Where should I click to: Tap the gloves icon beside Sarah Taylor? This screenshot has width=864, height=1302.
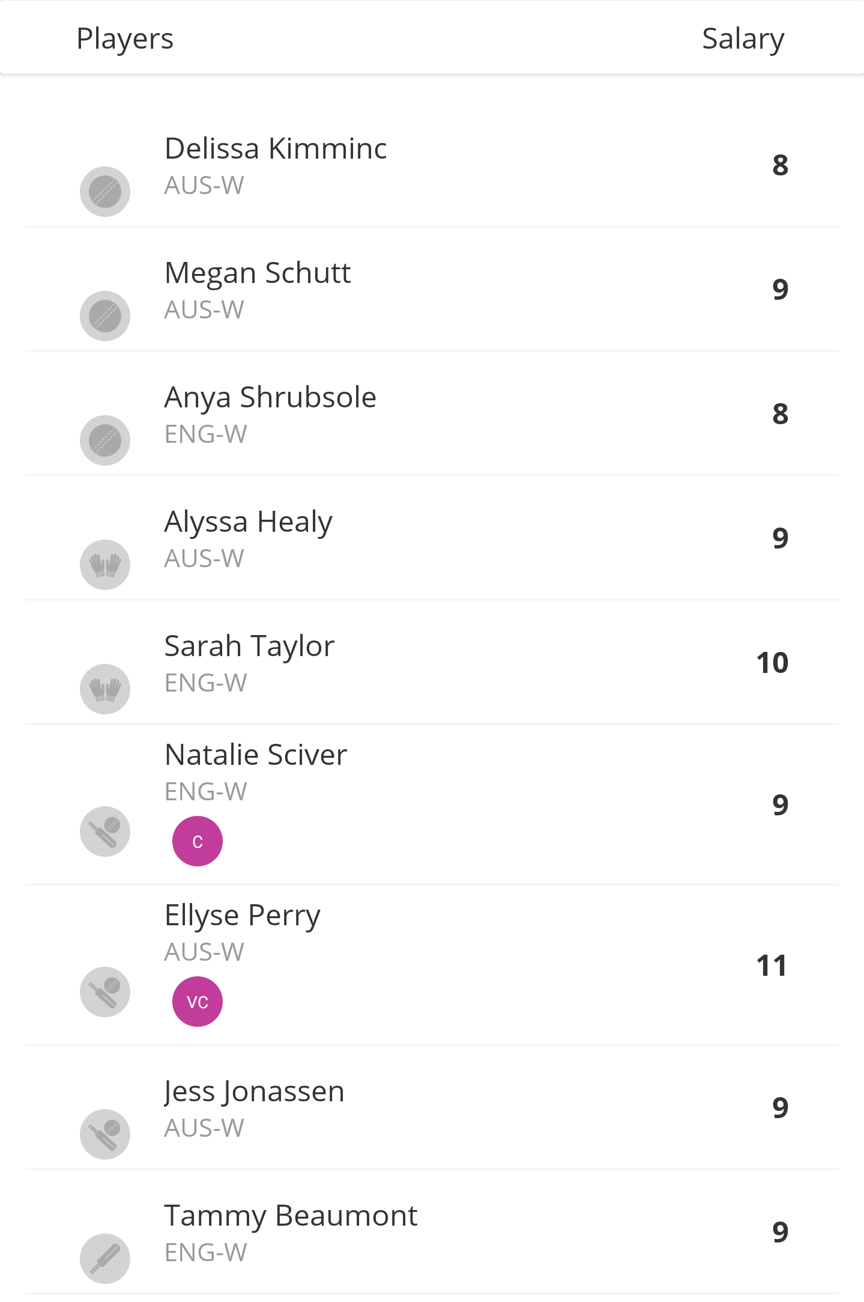[105, 689]
